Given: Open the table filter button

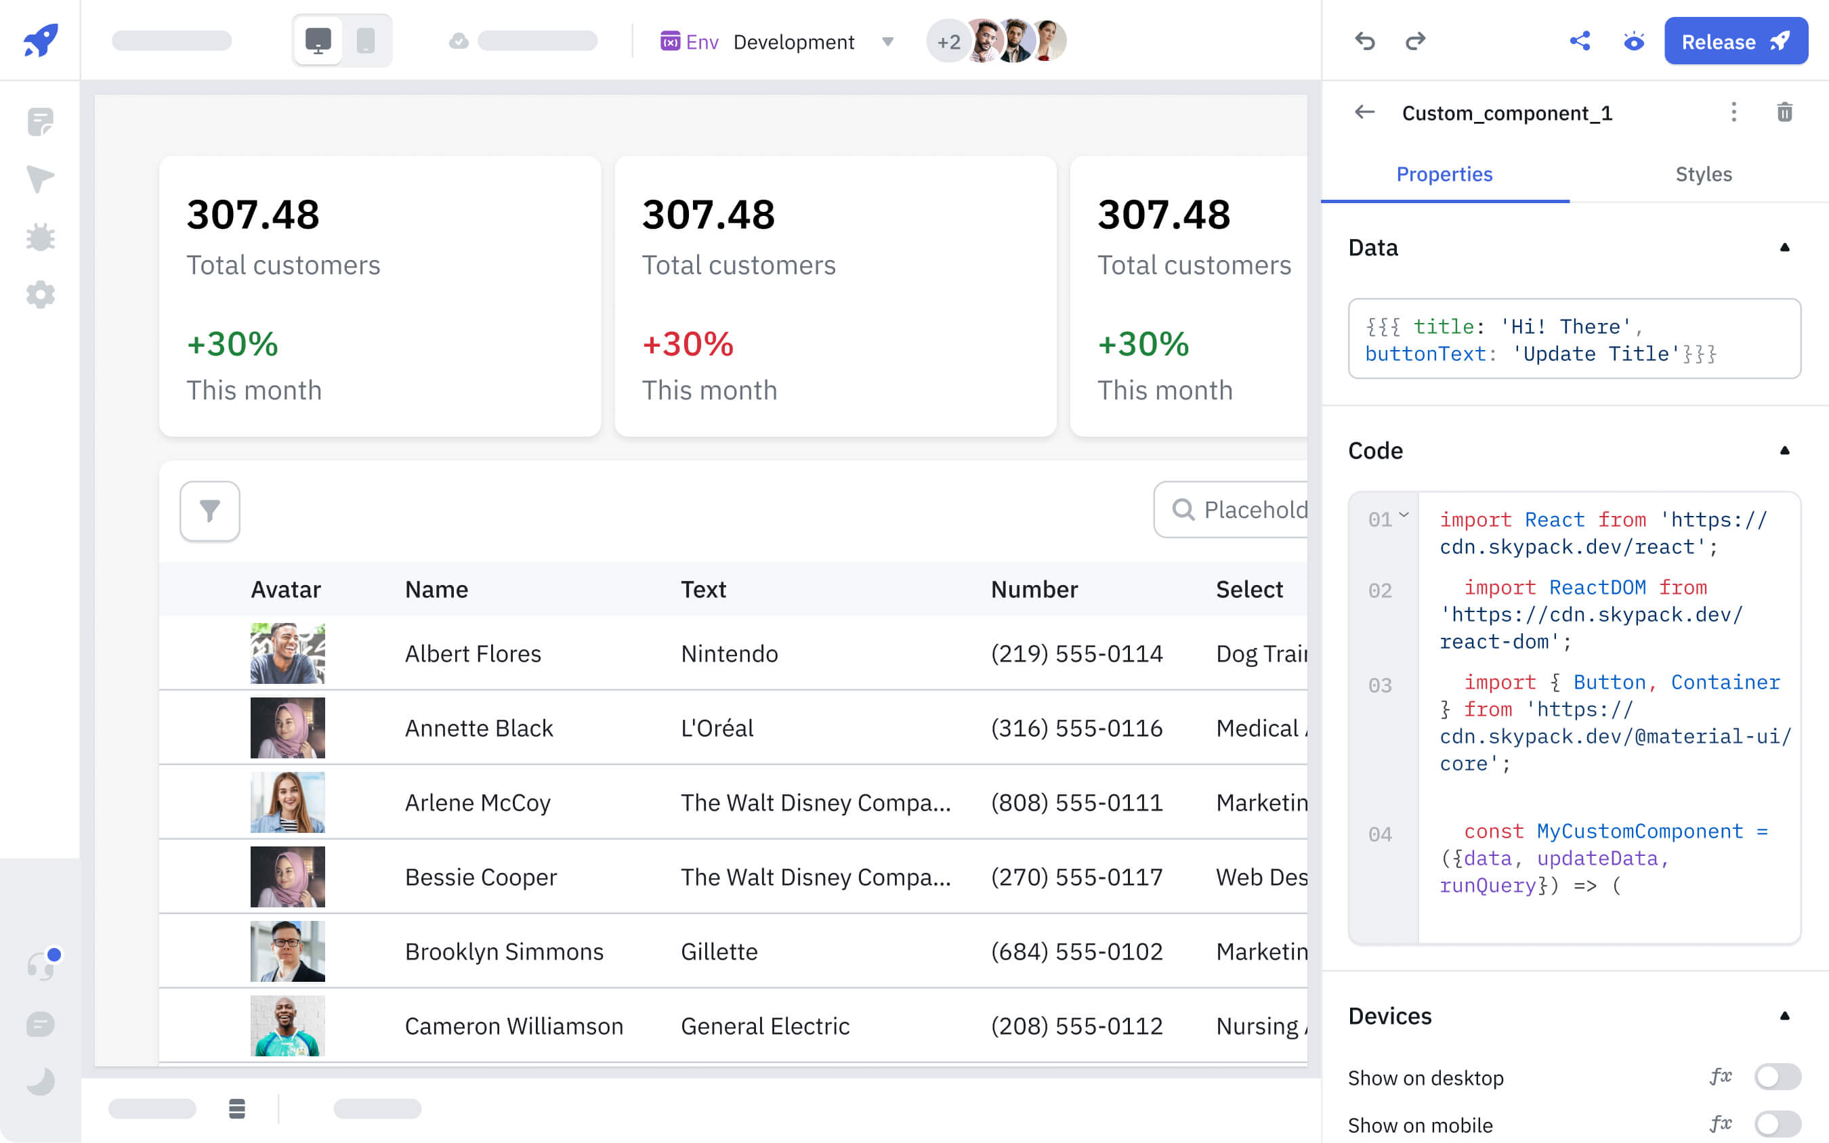Looking at the screenshot, I should tap(209, 511).
